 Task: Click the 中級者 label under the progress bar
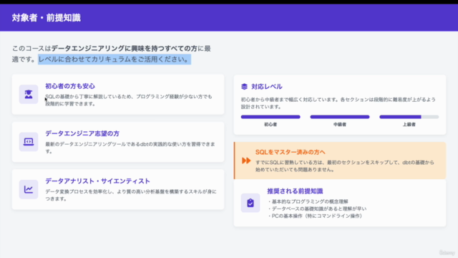click(x=340, y=125)
